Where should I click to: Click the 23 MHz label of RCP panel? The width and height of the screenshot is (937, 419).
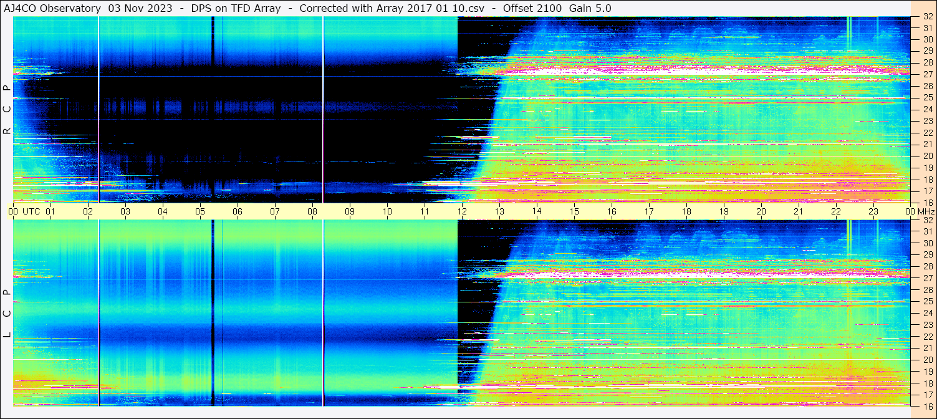(x=927, y=121)
